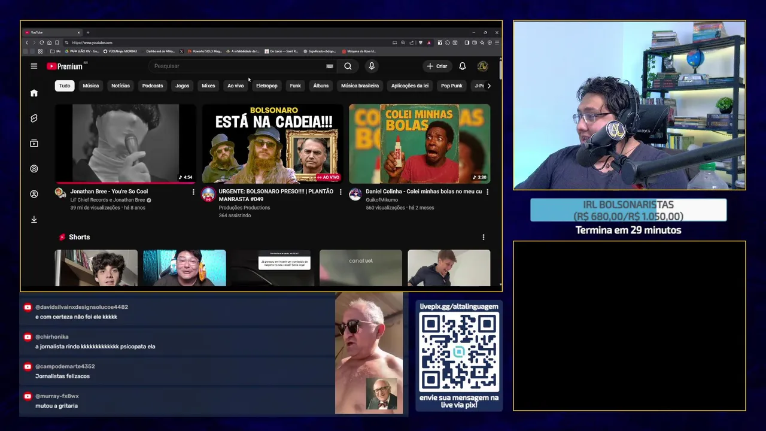
Task: Click URGENTE: BOLSONARO PRESO video title
Action: [x=276, y=195]
